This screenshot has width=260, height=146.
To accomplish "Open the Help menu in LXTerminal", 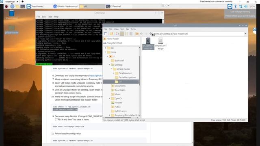I will 56,17.
